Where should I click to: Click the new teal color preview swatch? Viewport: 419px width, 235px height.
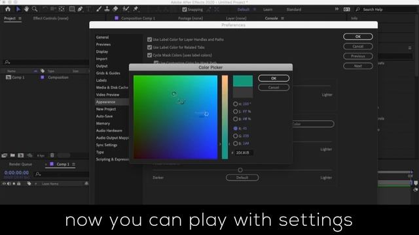pos(243,81)
